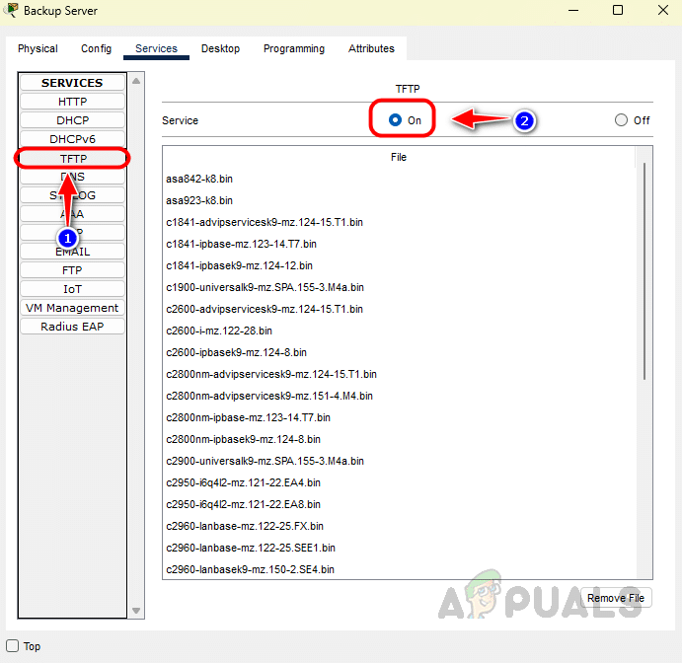
Task: Turn the TFTP service Off
Action: pyautogui.click(x=621, y=120)
